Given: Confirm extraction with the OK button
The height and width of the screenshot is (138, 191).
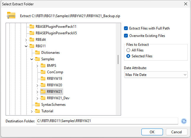Looking at the screenshot, I should (x=152, y=132).
